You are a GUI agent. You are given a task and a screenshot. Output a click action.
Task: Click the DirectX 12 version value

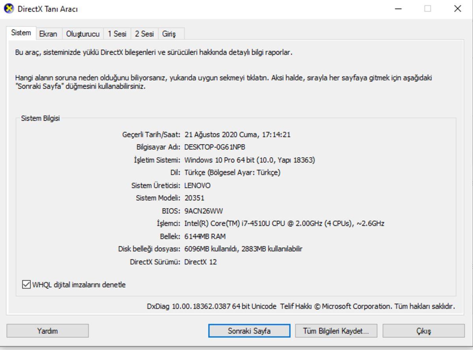pyautogui.click(x=202, y=261)
